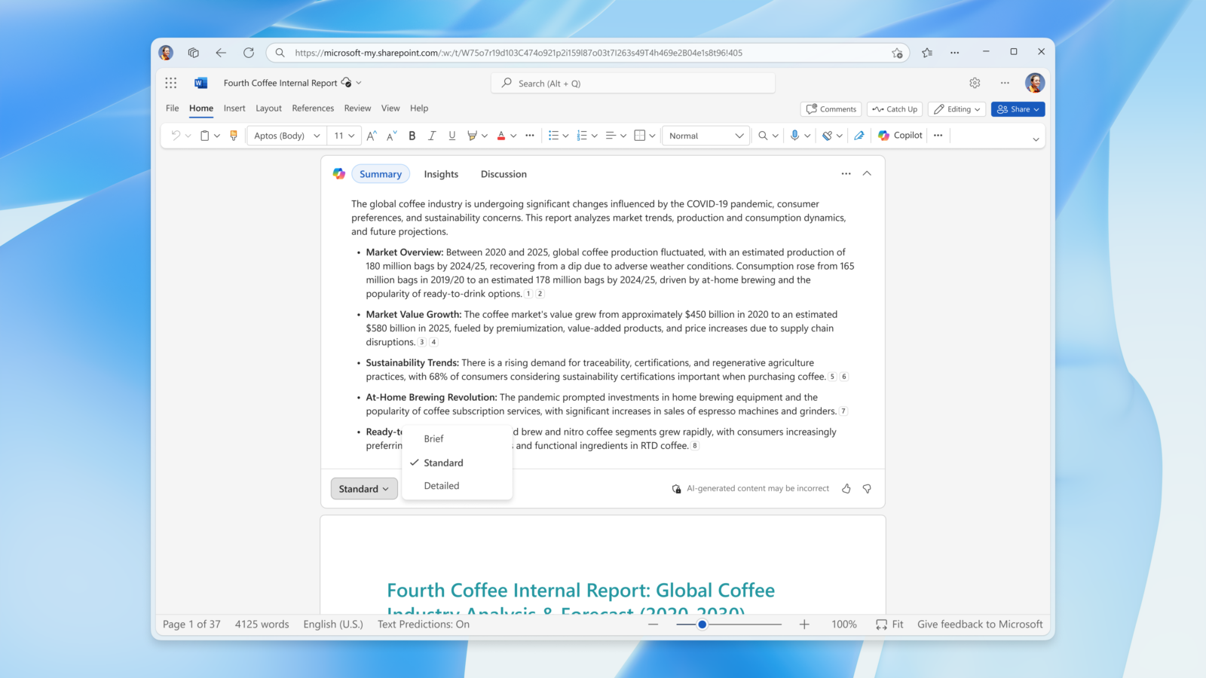Switch to the Insights tab
This screenshot has height=678, width=1206.
click(441, 174)
